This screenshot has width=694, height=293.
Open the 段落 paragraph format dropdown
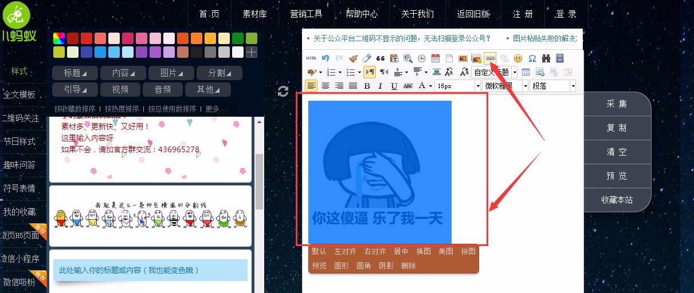click(x=553, y=86)
